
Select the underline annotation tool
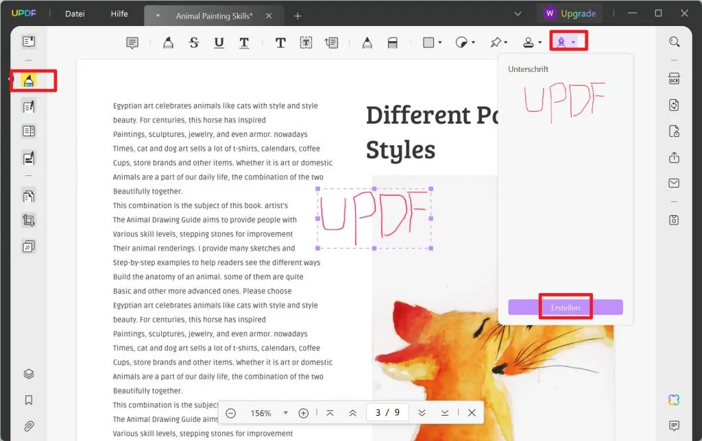coord(219,42)
